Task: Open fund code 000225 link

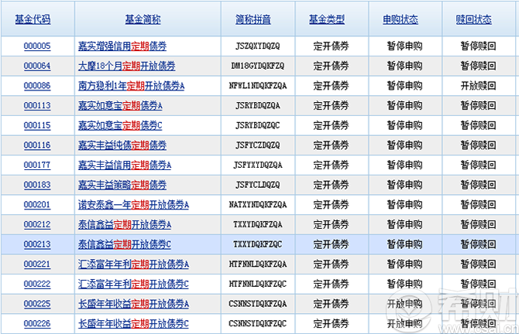Action: coord(37,304)
